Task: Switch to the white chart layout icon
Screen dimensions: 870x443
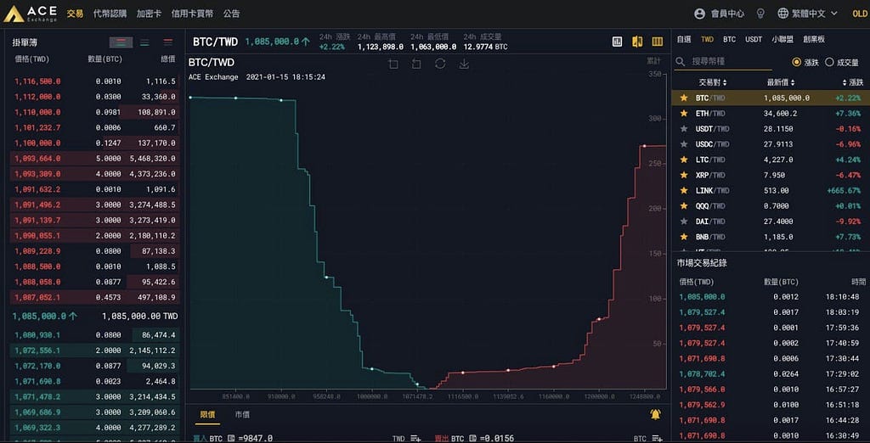Action: (x=617, y=42)
